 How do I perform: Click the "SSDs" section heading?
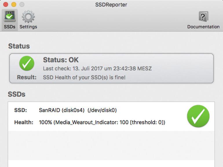click(x=17, y=94)
